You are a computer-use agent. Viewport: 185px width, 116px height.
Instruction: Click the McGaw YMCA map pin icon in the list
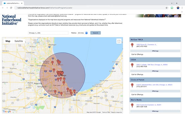click(x=132, y=45)
